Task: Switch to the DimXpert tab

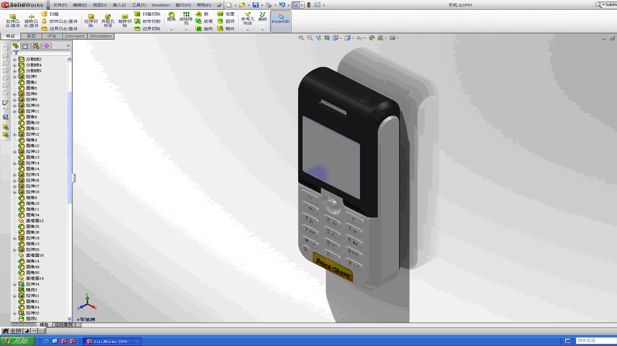Action: 75,36
